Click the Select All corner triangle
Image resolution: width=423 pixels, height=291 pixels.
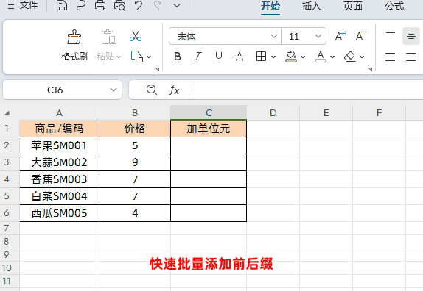click(x=7, y=113)
